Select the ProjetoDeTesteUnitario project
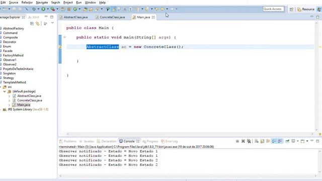Image resolution: width=322 pixels, height=181 pixels. coord(18,69)
